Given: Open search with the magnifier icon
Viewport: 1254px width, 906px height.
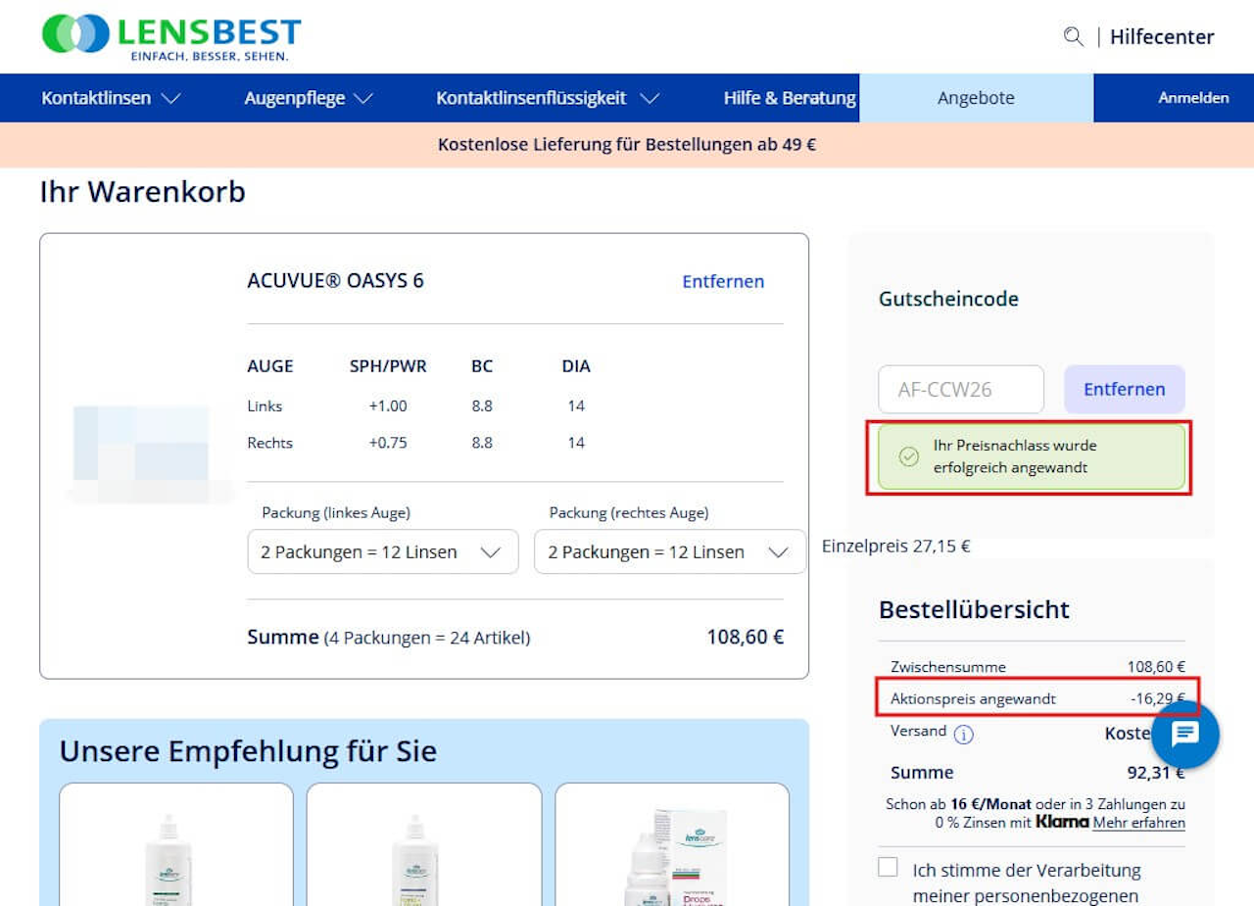Looking at the screenshot, I should [1074, 37].
